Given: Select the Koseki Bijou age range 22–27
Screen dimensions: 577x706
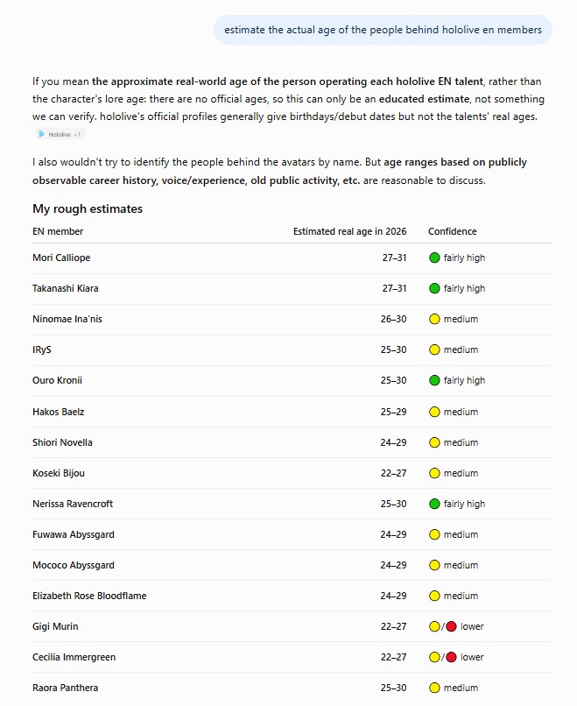Looking at the screenshot, I should click(x=393, y=473).
